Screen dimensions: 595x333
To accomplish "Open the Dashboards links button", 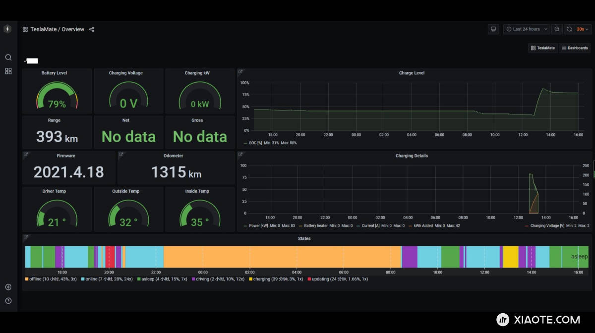I will 575,48.
